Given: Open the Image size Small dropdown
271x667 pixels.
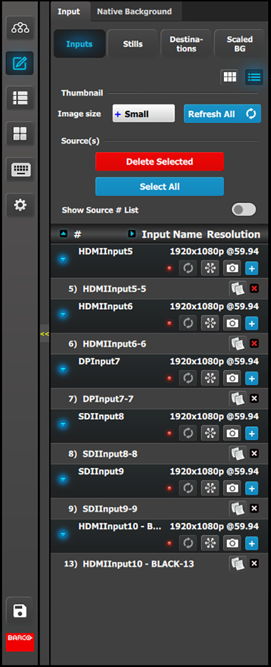Looking at the screenshot, I should pyautogui.click(x=144, y=114).
